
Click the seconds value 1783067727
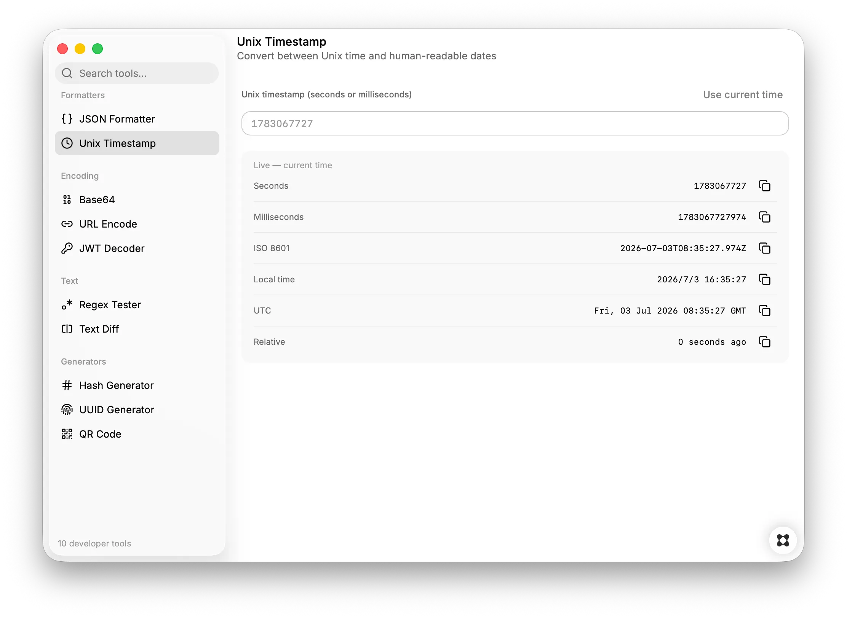point(720,186)
